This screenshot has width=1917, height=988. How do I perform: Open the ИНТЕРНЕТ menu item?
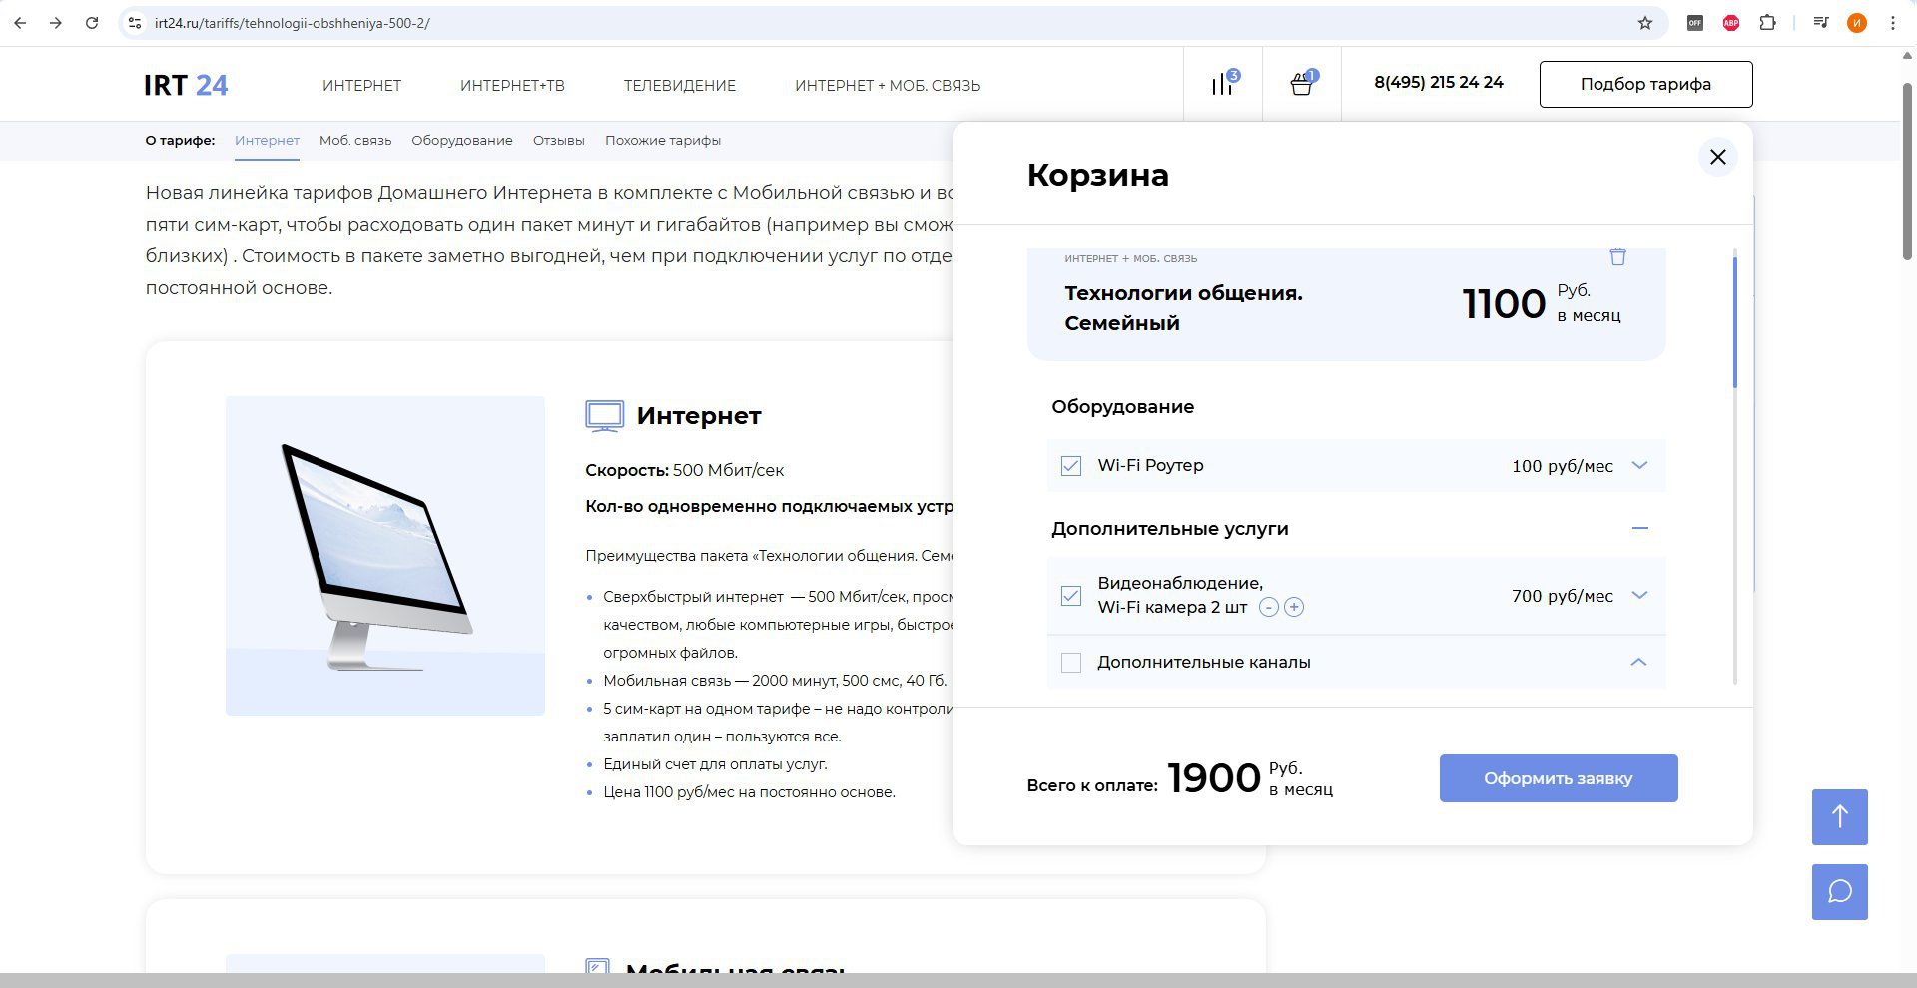tap(361, 86)
